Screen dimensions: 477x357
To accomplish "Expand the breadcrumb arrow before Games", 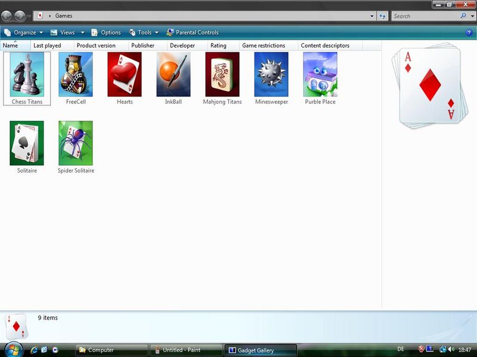I will pos(49,16).
